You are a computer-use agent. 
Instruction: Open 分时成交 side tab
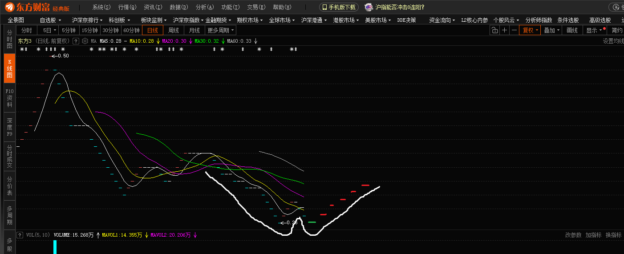pos(9,156)
